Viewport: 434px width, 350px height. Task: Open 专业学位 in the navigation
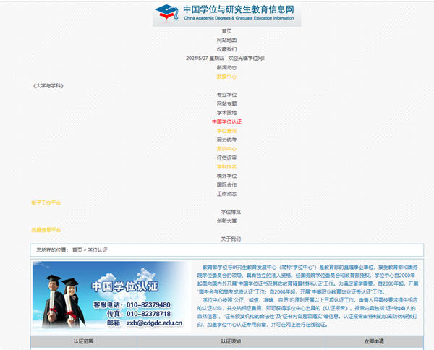click(226, 95)
